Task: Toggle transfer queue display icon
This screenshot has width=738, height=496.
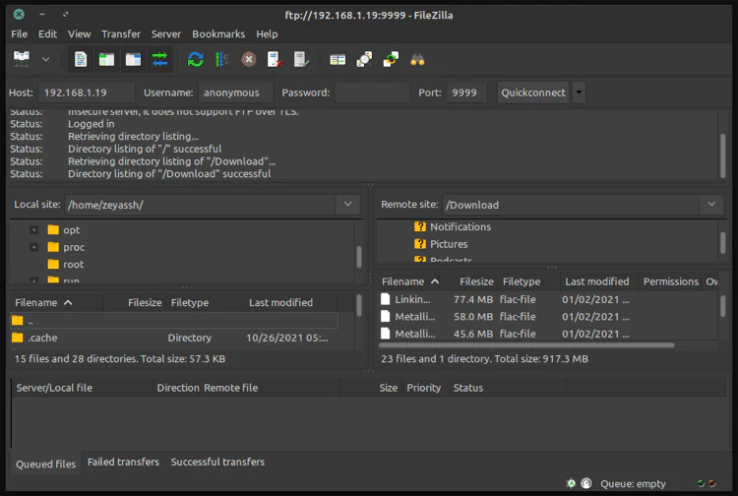Action: pyautogui.click(x=159, y=60)
